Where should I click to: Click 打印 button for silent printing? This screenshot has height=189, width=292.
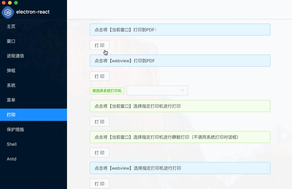tap(100, 152)
